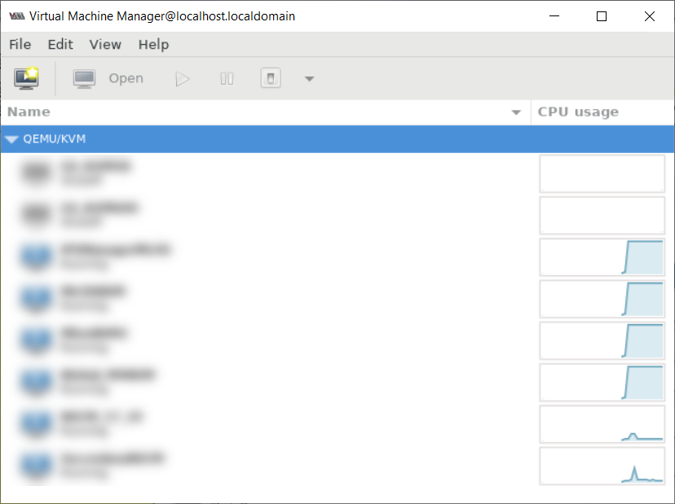675x504 pixels.
Task: Collapse the QEMU/KVM connection triangle
Action: 11,139
